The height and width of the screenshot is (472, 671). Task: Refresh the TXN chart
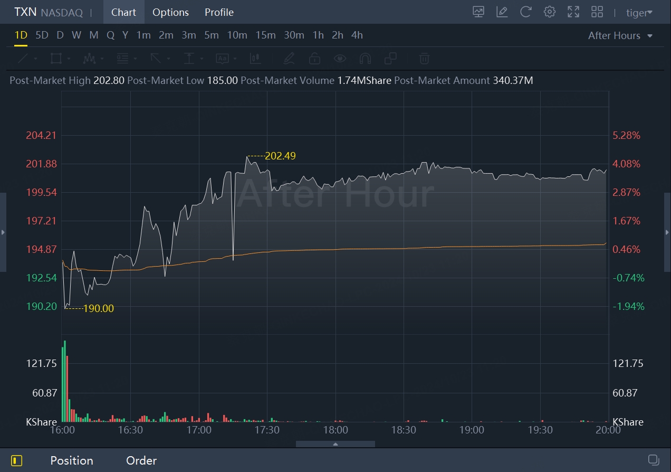pos(526,12)
